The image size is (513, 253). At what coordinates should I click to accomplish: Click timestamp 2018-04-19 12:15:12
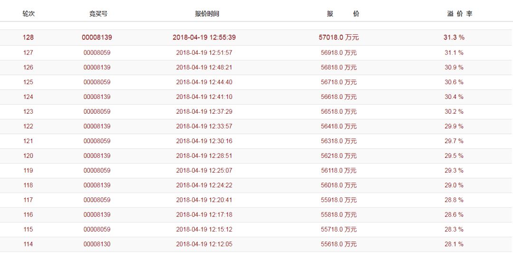[x=204, y=229]
